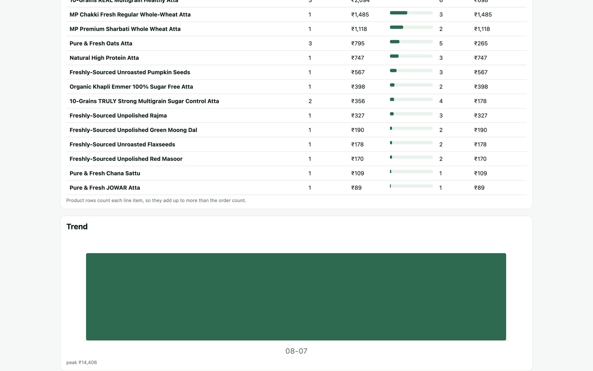
Task: Click Freshly-Sourced Unpolished Red Masoor
Action: [126, 159]
